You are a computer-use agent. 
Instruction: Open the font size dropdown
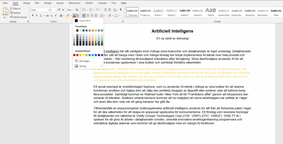(56, 10)
